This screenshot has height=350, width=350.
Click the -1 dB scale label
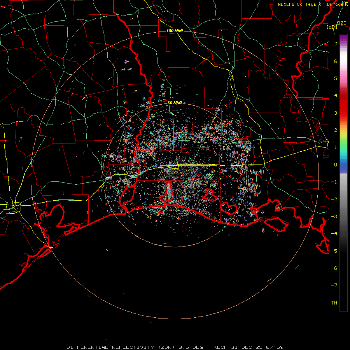(x=334, y=182)
